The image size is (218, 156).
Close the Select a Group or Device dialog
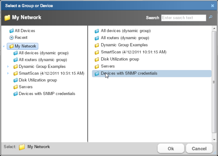(213, 6)
